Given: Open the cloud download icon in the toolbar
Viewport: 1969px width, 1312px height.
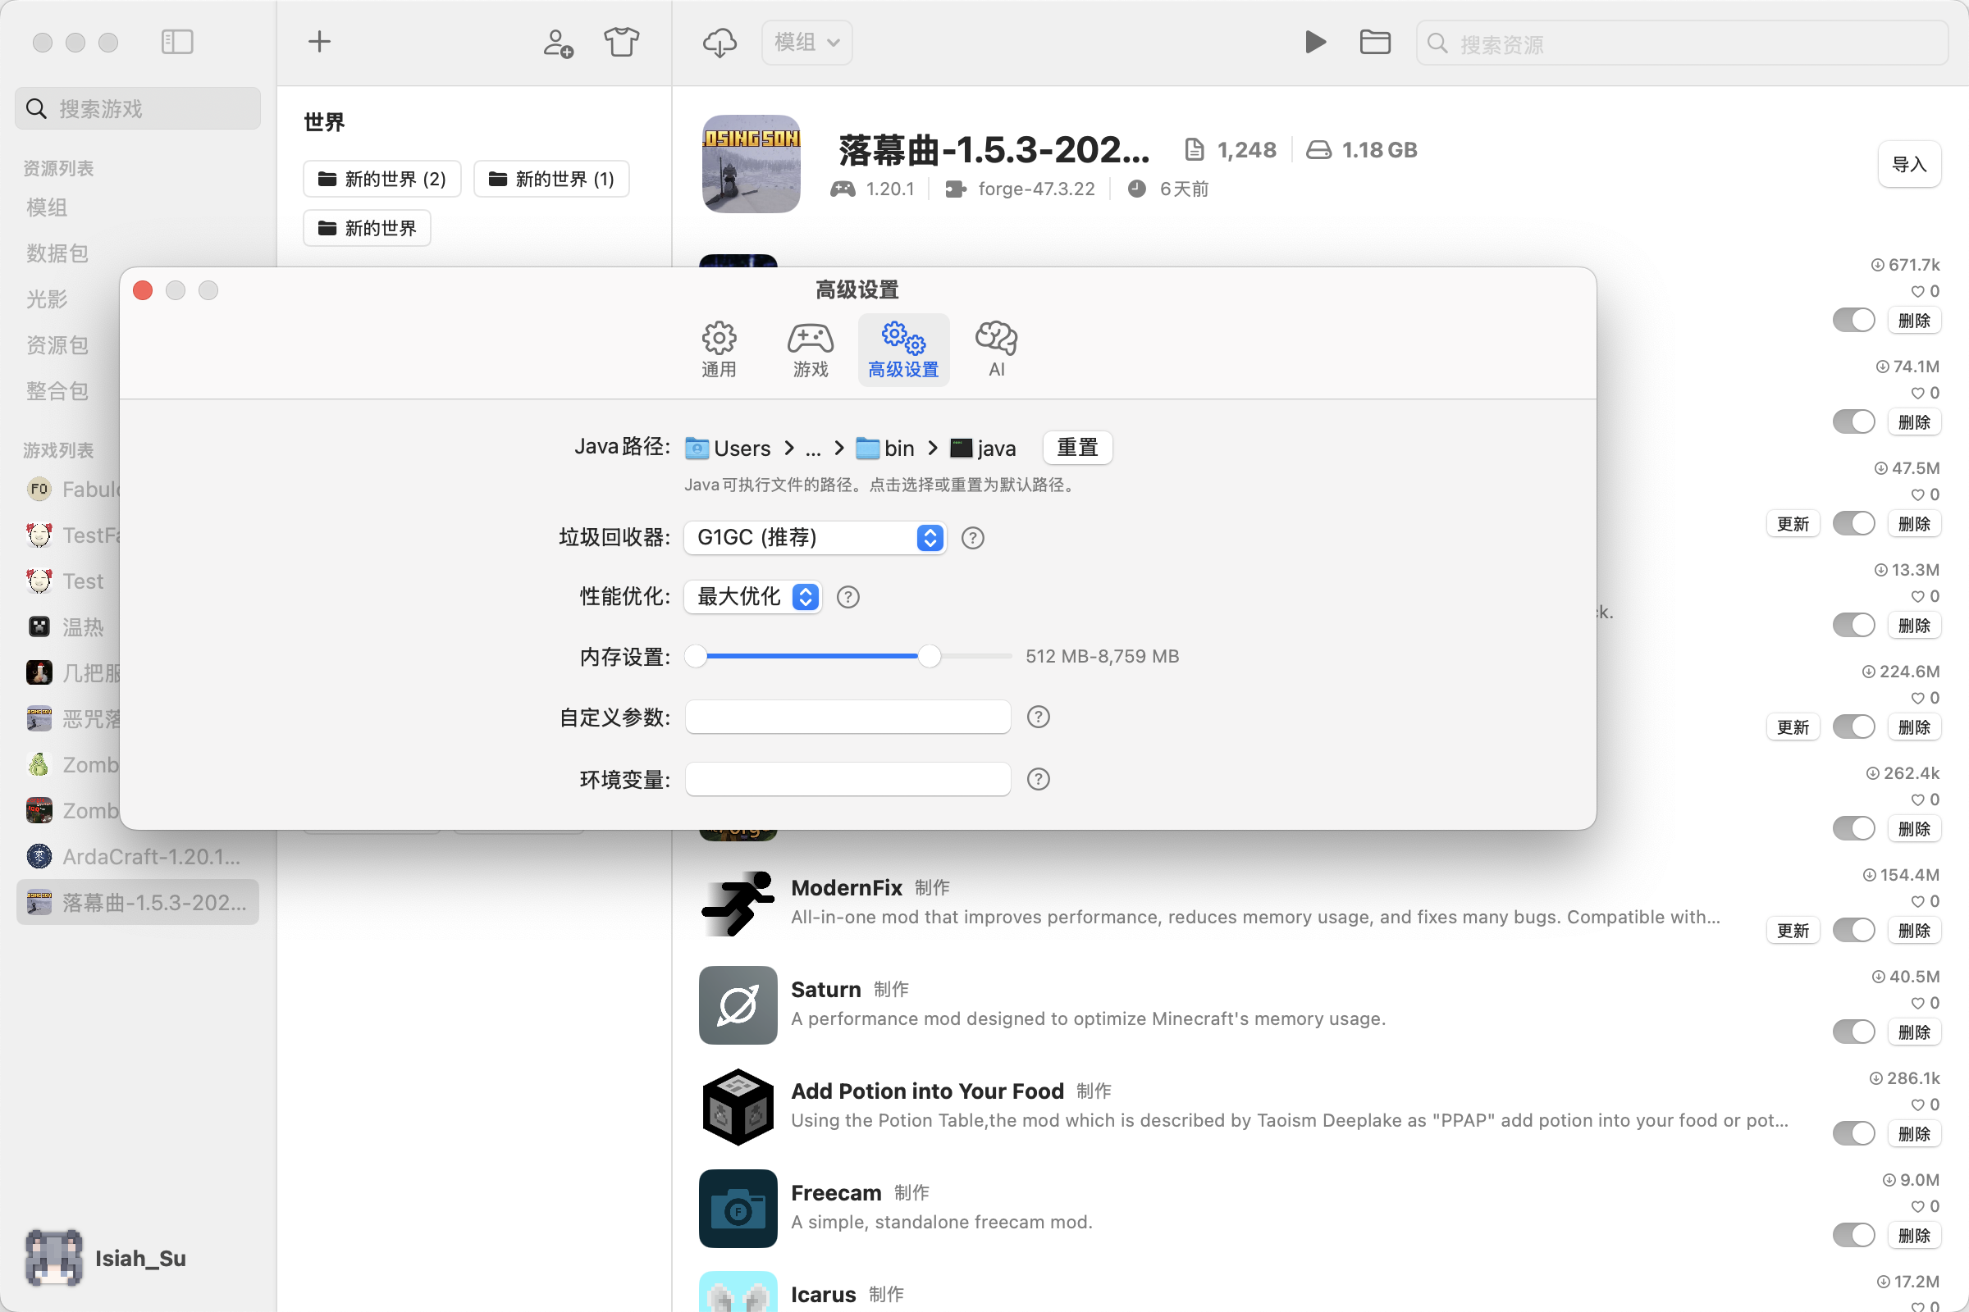Looking at the screenshot, I should (720, 42).
